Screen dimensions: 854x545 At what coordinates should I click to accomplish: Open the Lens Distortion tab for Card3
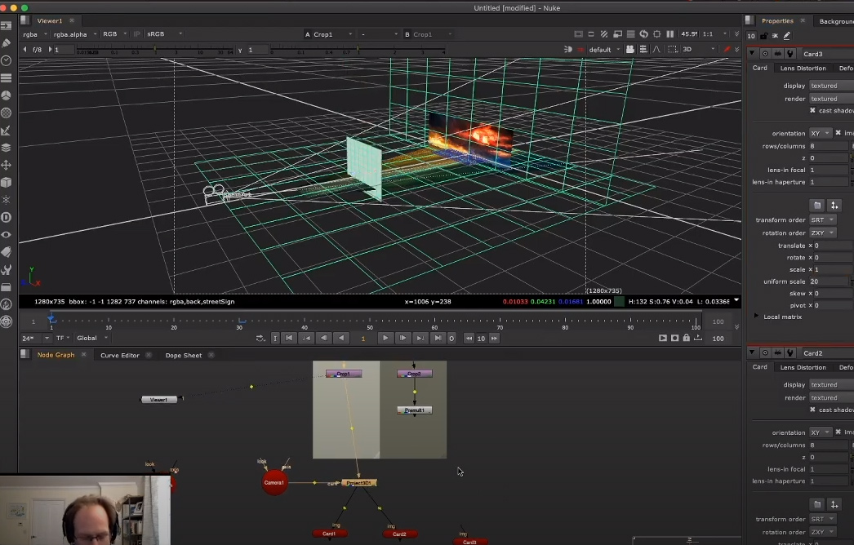(x=803, y=69)
